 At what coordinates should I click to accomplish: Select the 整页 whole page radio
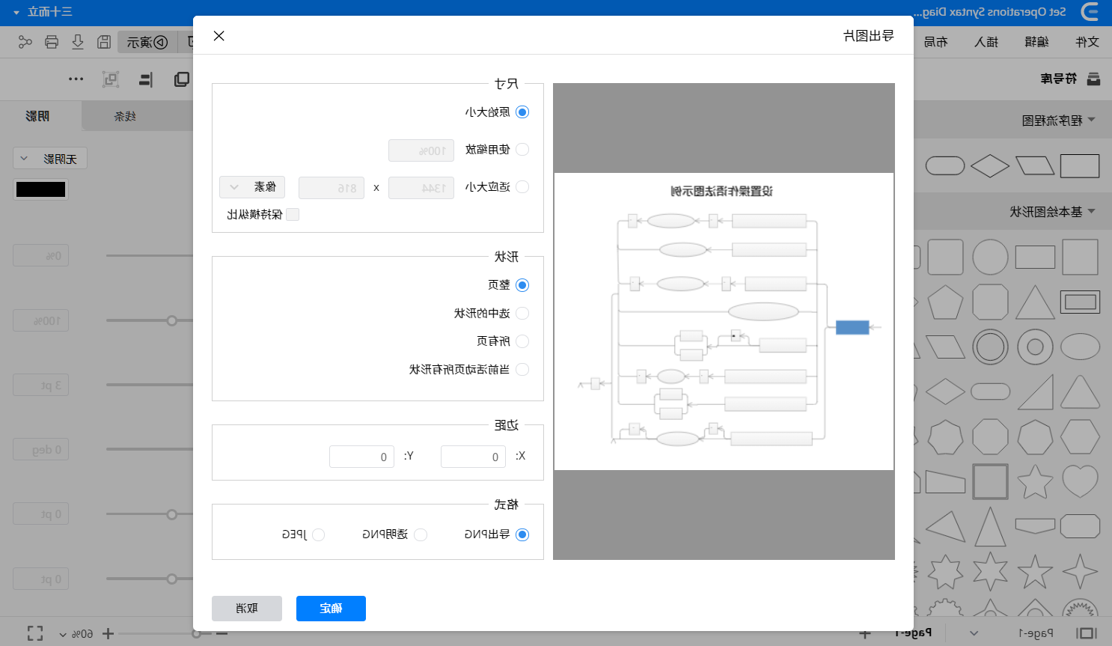522,285
